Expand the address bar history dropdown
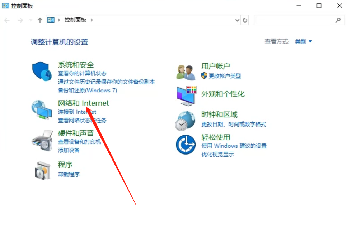This screenshot has height=244, width=347. pyautogui.click(x=237, y=20)
